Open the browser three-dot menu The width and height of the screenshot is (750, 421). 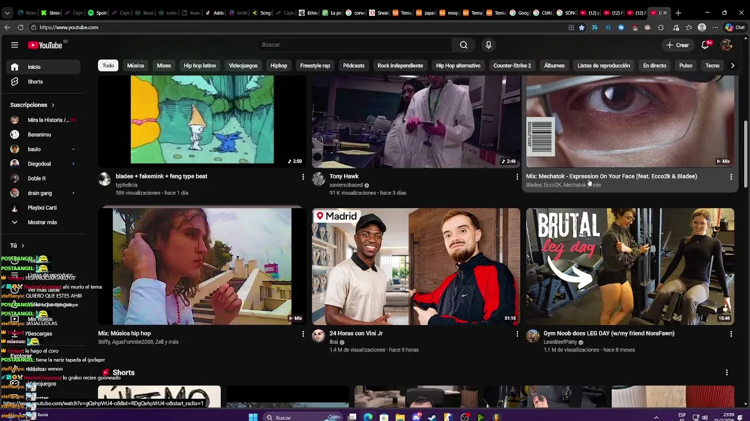[x=715, y=27]
